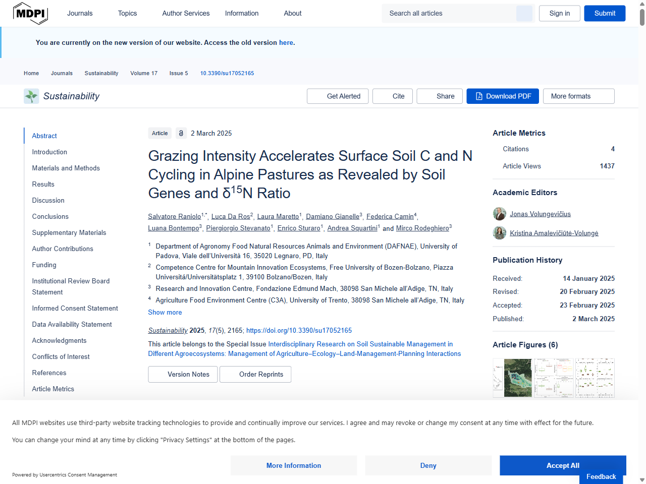Open the Author Services menu
Image resolution: width=646 pixels, height=484 pixels.
[186, 14]
